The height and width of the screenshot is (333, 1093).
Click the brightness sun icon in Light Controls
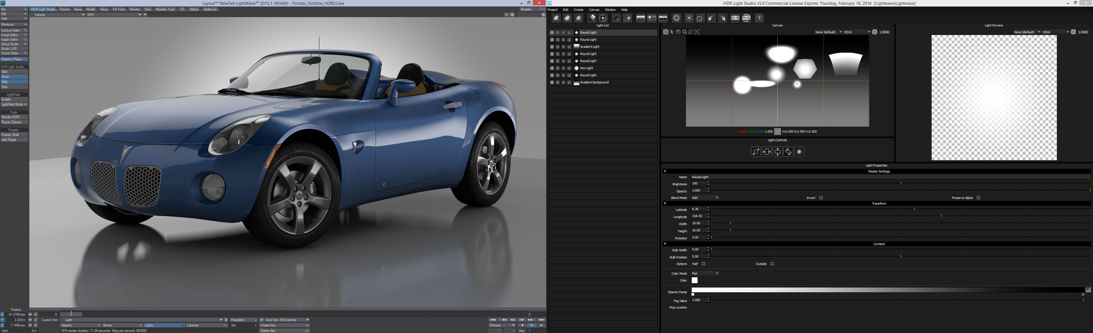(x=799, y=152)
